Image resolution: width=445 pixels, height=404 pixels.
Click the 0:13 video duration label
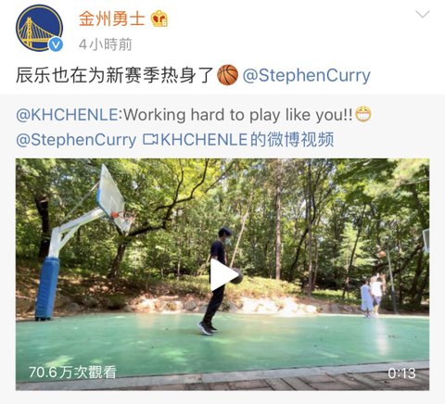(401, 373)
